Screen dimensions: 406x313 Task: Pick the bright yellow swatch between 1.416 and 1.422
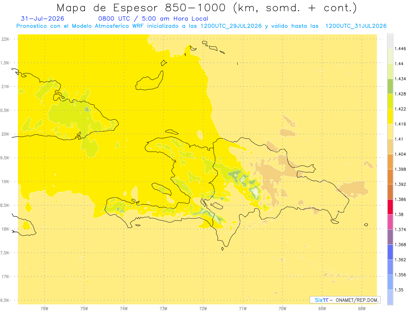390,116
